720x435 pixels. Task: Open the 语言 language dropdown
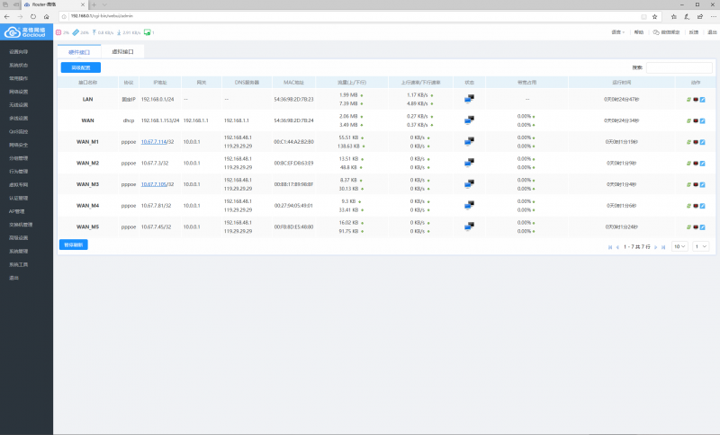(x=618, y=32)
